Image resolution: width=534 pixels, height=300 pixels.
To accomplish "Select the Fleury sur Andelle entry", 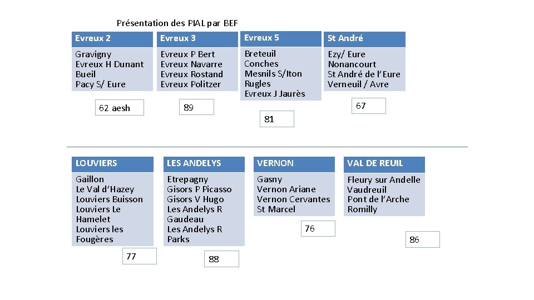I will 384,179.
